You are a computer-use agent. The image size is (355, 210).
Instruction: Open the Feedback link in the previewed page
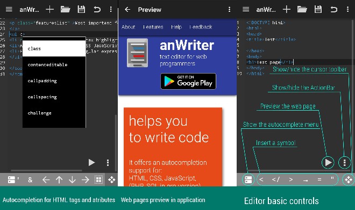tap(201, 27)
